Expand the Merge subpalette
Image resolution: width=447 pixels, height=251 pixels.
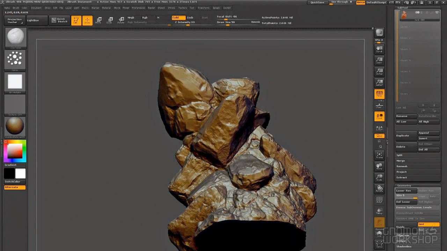click(x=401, y=161)
